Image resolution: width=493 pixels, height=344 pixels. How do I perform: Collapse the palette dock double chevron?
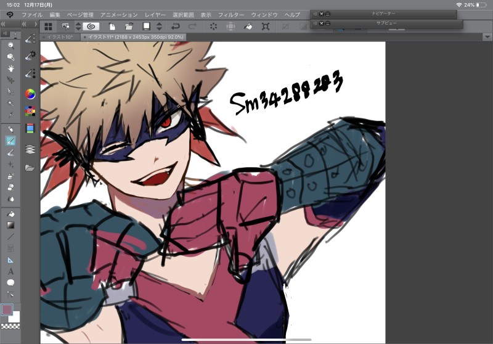click(x=24, y=24)
